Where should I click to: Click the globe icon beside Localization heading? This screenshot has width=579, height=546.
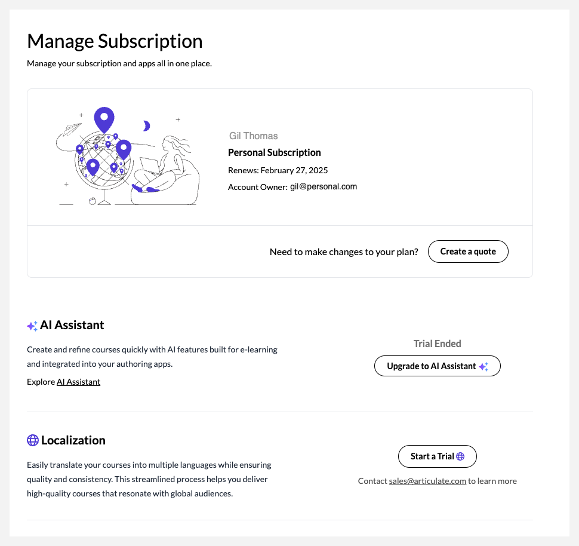pyautogui.click(x=33, y=440)
